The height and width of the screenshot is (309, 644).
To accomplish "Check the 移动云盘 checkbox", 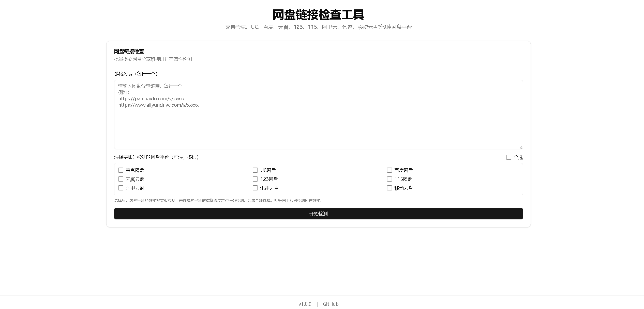I will point(389,188).
